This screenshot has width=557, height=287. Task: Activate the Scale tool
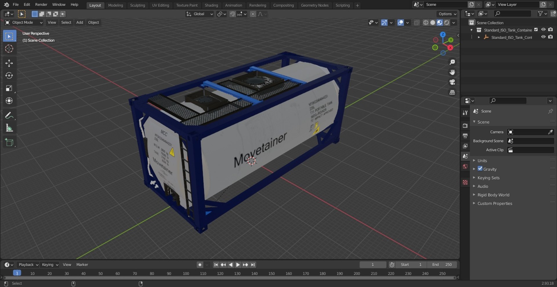point(9,88)
